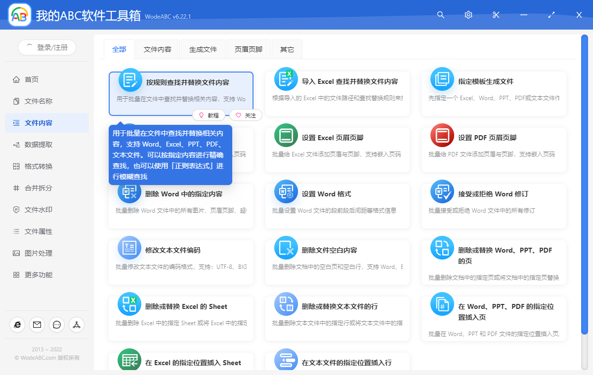Switch to the 生成文件 tab
This screenshot has height=375, width=593.
point(203,49)
